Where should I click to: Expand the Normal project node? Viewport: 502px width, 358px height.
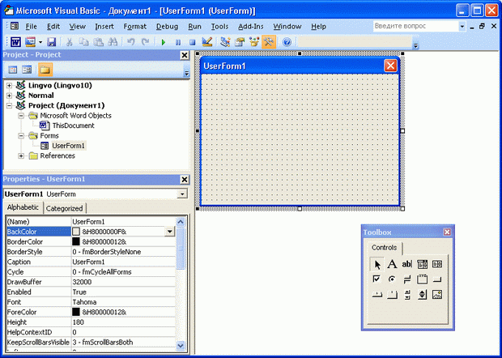(x=9, y=96)
